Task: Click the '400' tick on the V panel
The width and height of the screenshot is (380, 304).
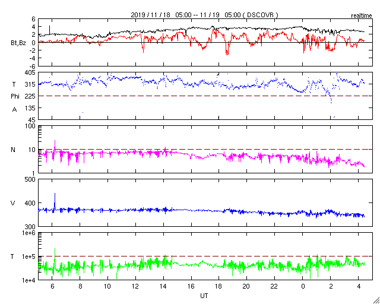Action: tap(30, 203)
